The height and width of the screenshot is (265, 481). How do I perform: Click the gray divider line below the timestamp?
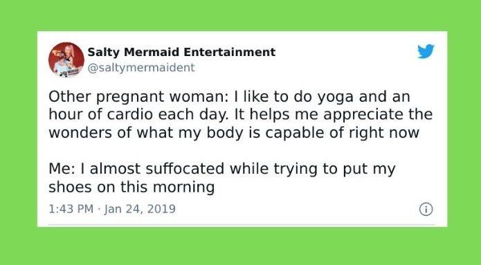click(242, 224)
